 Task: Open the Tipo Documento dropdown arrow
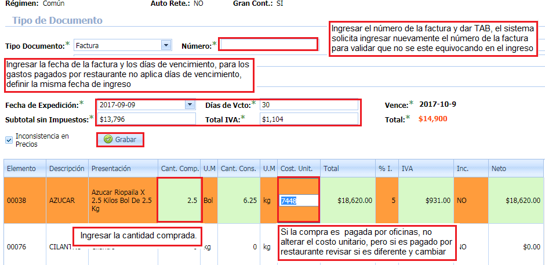click(166, 45)
